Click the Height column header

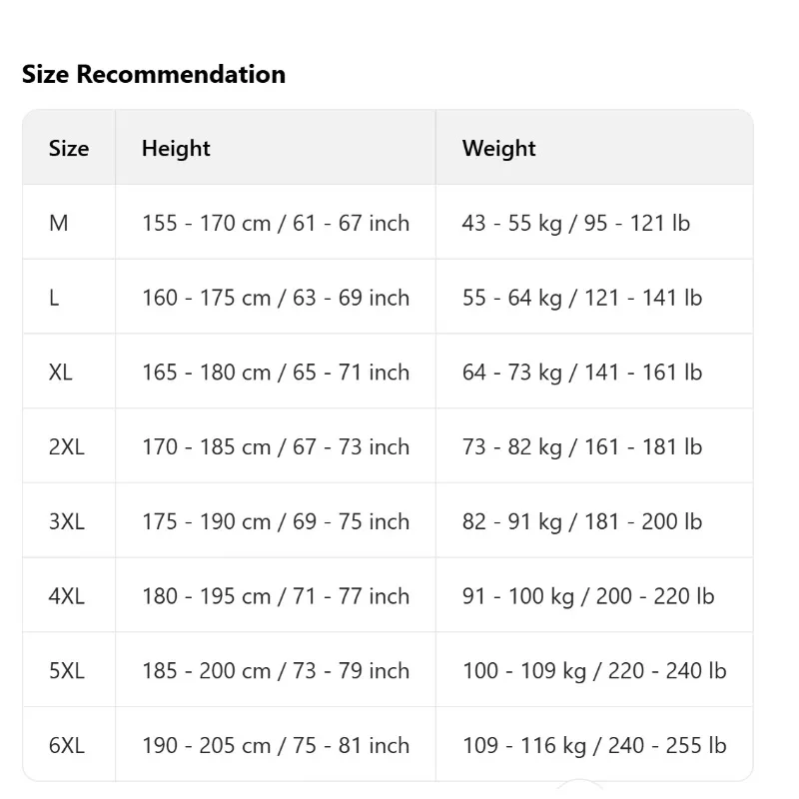click(176, 148)
